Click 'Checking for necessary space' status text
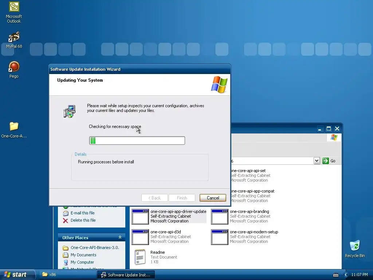This screenshot has width=373, height=280. pyautogui.click(x=115, y=127)
